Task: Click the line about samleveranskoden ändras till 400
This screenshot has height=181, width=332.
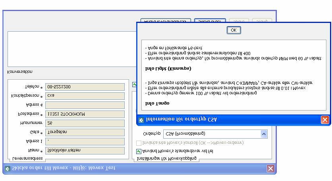Action: [x=198, y=53]
